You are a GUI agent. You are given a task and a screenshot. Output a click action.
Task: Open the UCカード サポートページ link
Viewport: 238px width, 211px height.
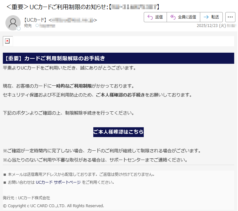(x=58, y=182)
